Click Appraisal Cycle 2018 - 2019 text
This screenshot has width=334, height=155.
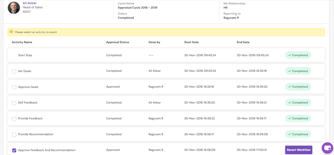tap(137, 8)
